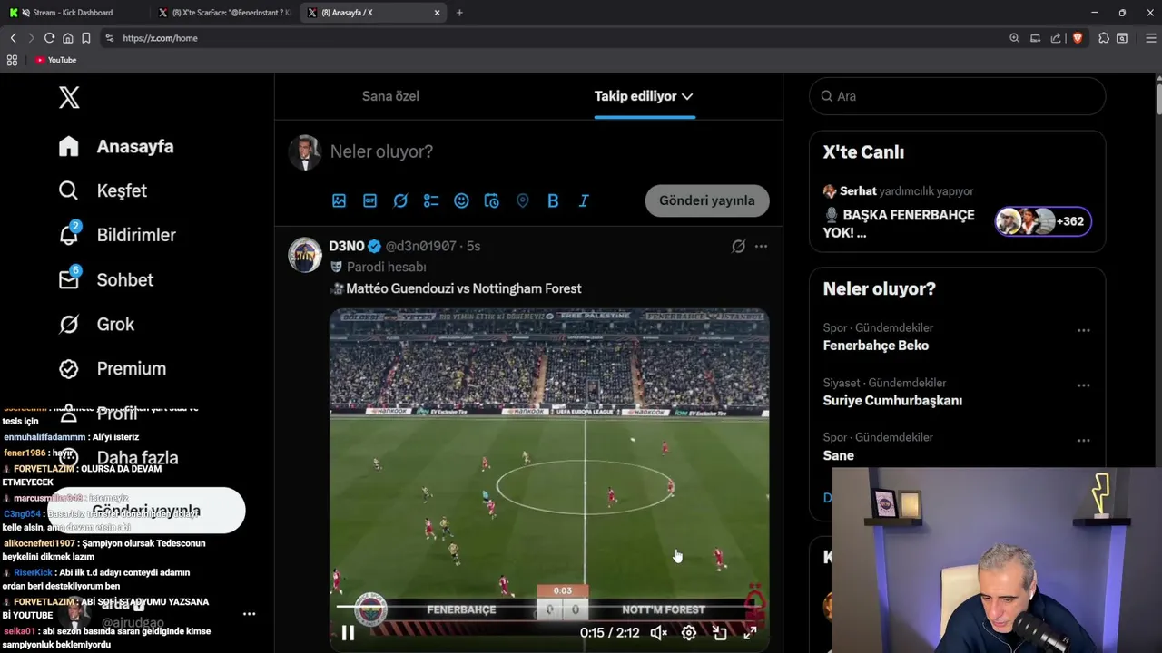Open more options for Fenerbahçe Beko trend
Image resolution: width=1162 pixels, height=653 pixels.
tap(1083, 331)
